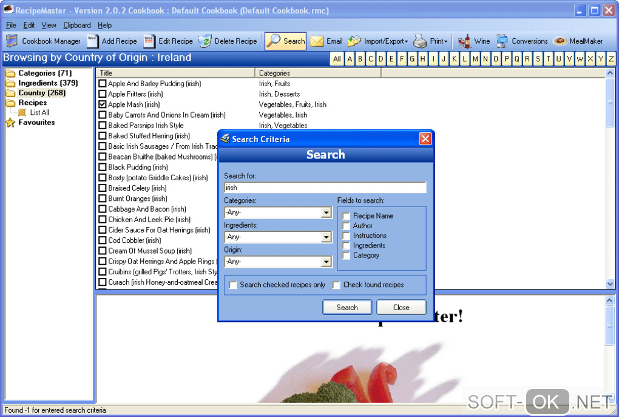Expand the Categories dropdown in Search
The image size is (619, 417).
(326, 213)
